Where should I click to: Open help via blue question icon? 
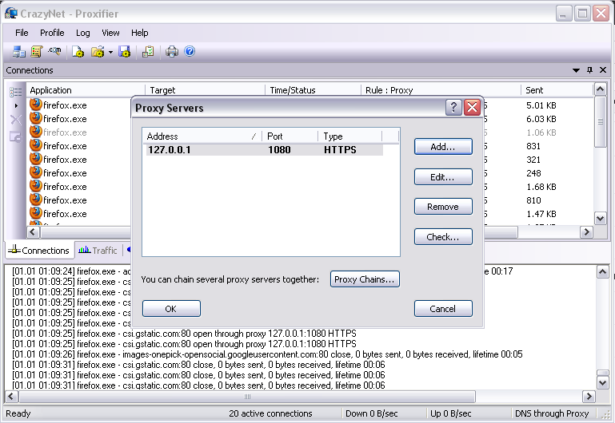190,51
